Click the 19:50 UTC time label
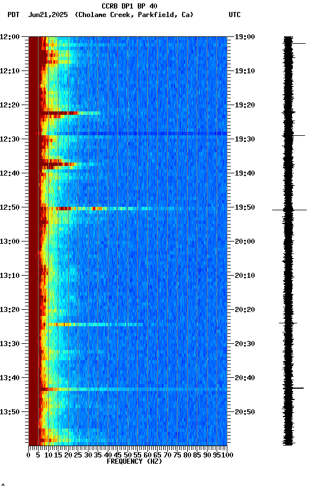The width and height of the screenshot is (313, 491). tap(245, 207)
